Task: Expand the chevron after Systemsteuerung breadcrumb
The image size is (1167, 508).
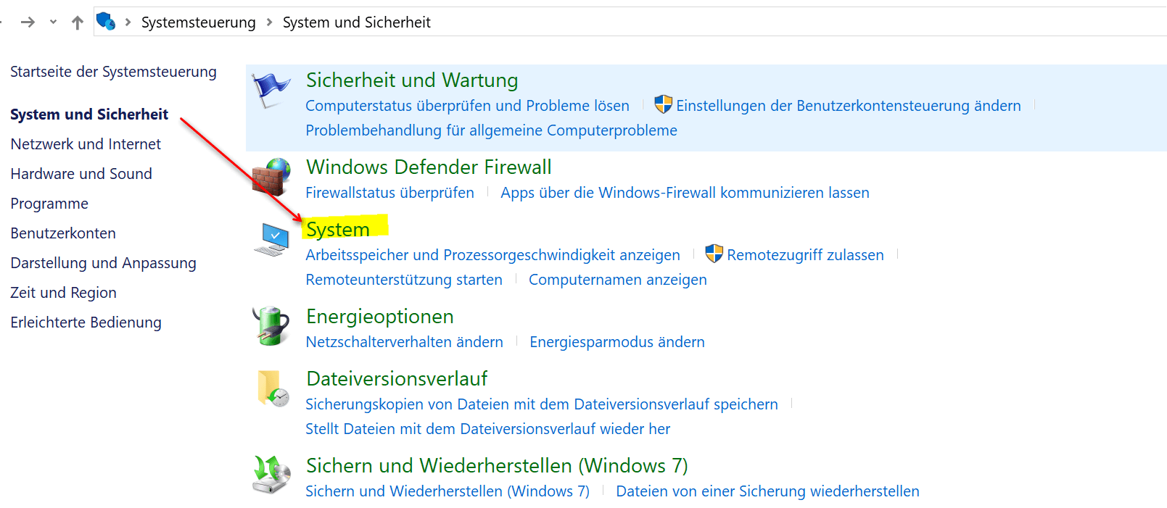Action: click(x=269, y=22)
